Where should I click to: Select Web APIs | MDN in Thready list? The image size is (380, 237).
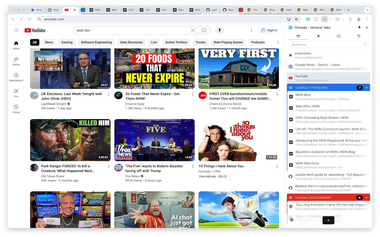click(x=328, y=108)
